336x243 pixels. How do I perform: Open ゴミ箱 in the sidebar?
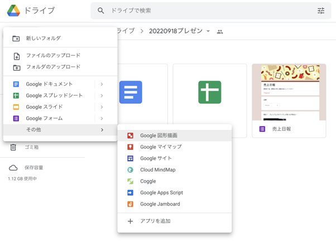[x=31, y=147]
